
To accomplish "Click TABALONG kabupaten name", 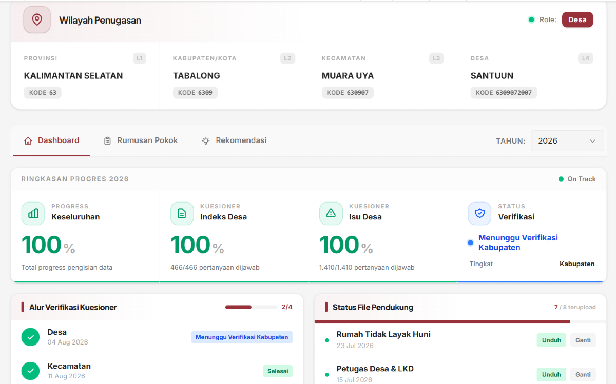I will [x=197, y=76].
